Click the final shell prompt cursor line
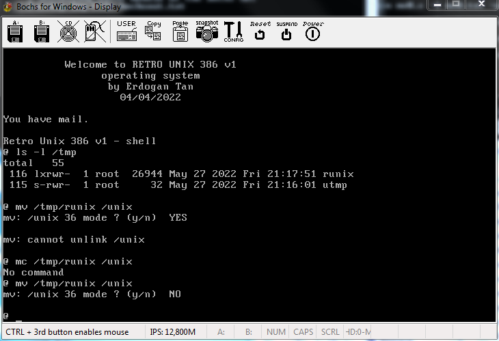 click(x=13, y=316)
